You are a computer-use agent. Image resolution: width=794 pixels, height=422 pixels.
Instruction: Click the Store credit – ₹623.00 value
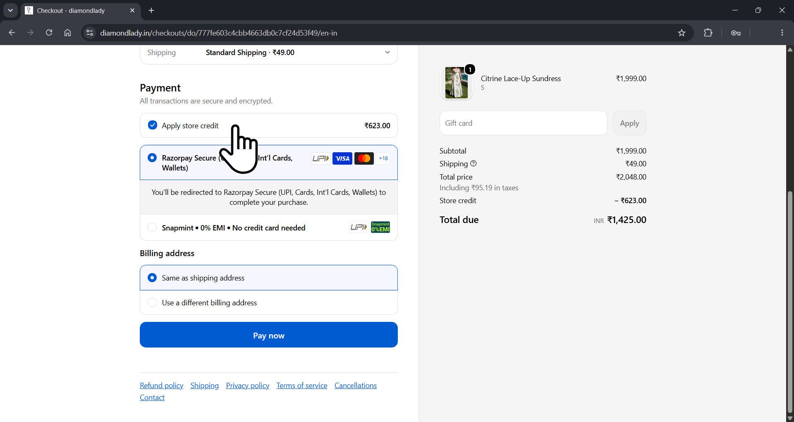[x=630, y=201]
